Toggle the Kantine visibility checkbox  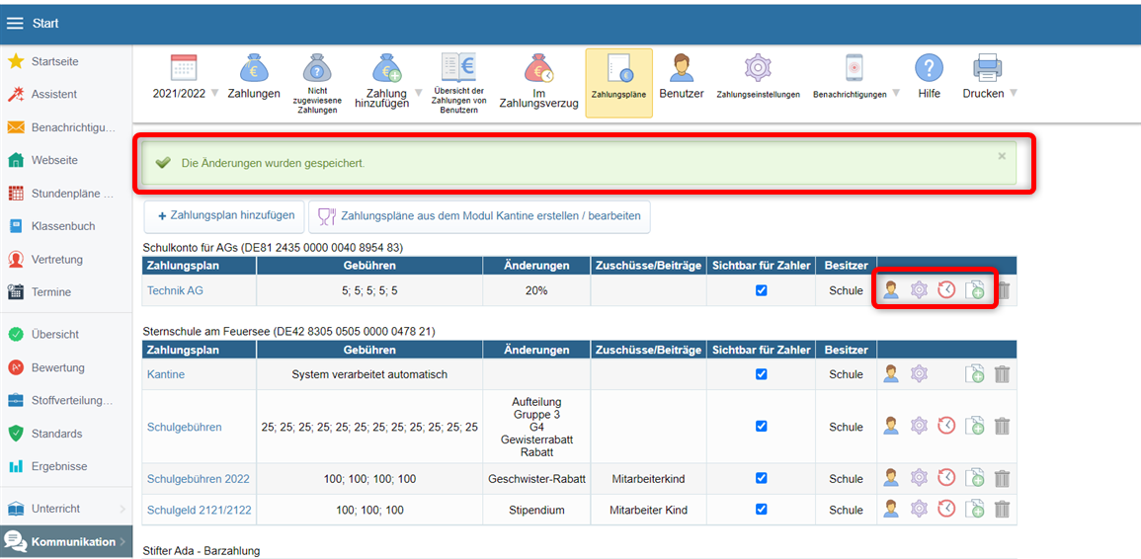761,374
